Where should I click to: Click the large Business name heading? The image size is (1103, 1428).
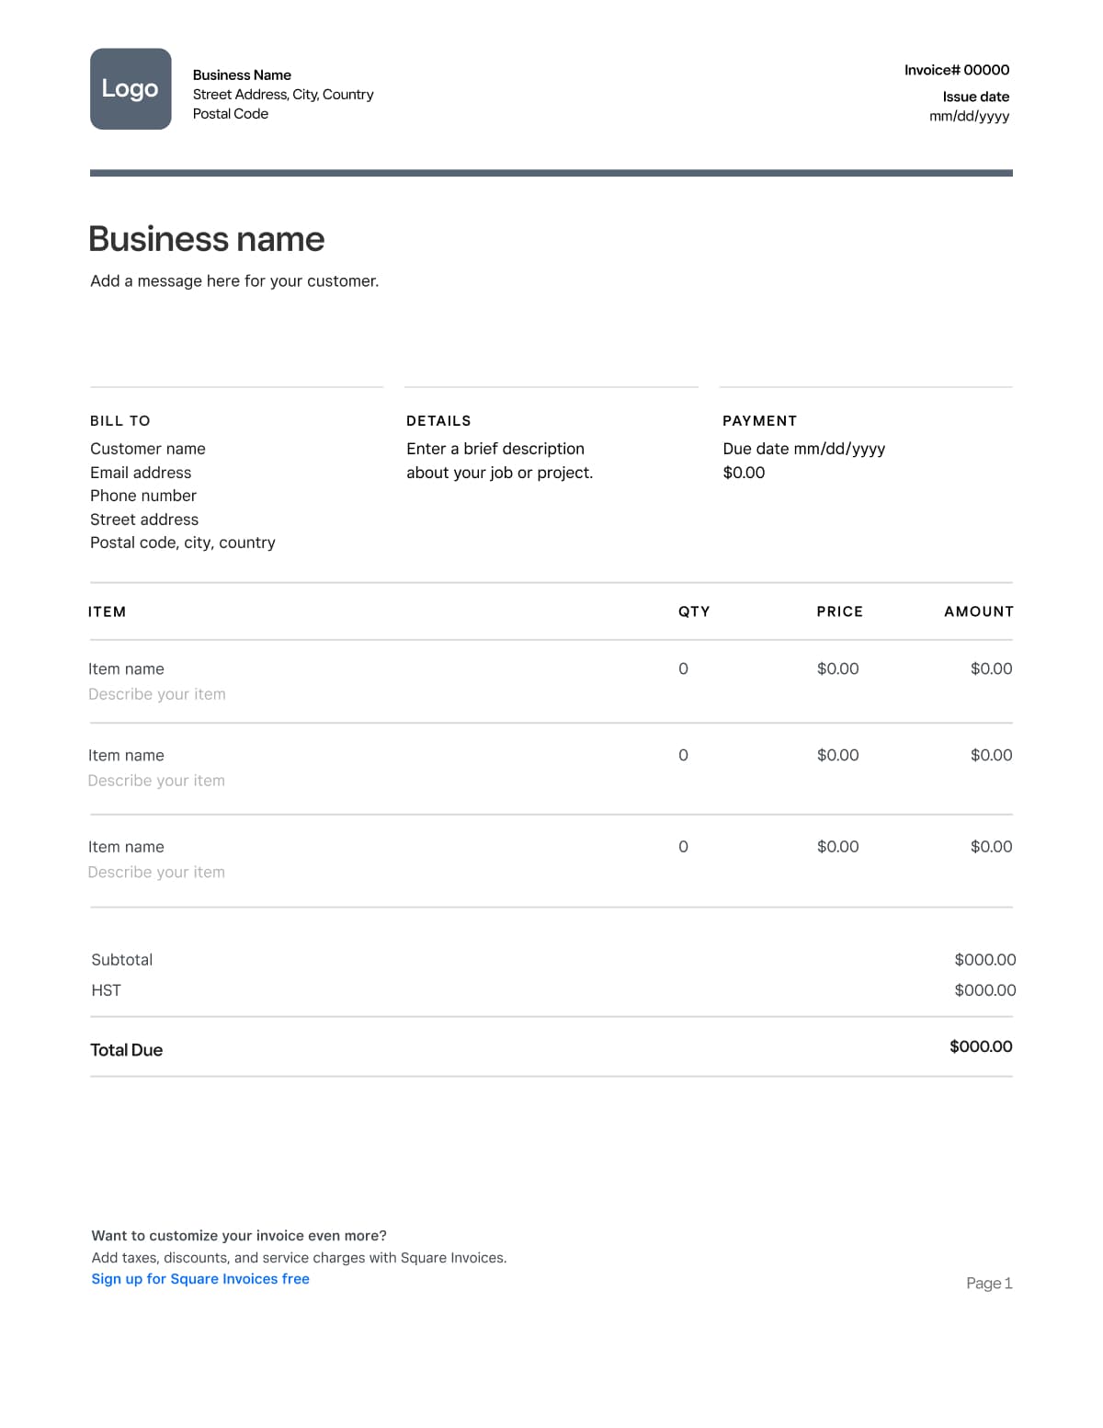pos(207,239)
